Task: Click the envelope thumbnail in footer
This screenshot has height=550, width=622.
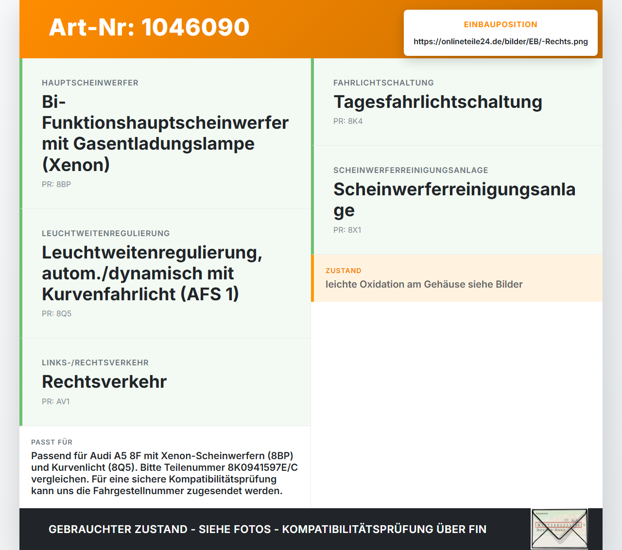Action: click(x=559, y=529)
